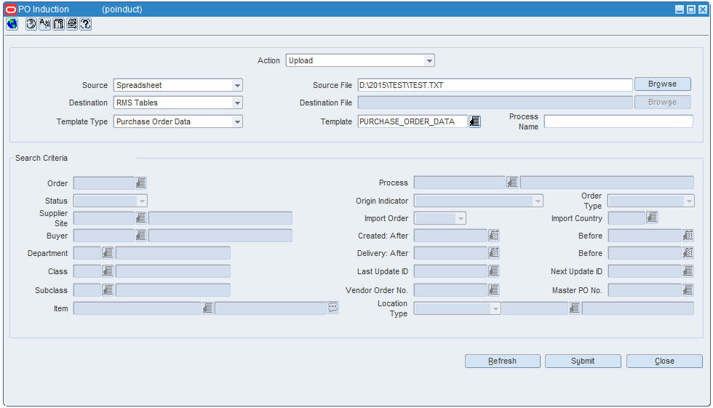The height and width of the screenshot is (408, 713).
Task: Click the Buyer code input field
Action: point(103,236)
